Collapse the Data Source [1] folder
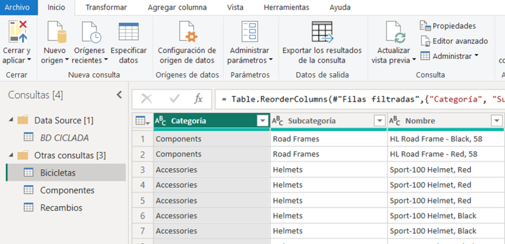Image resolution: width=505 pixels, height=244 pixels. tap(11, 121)
